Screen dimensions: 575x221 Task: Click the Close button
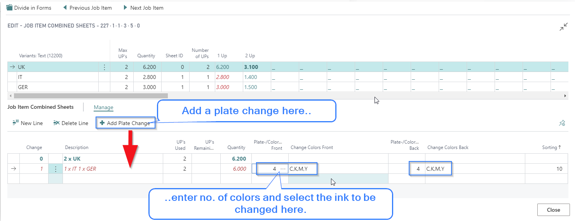(x=553, y=210)
